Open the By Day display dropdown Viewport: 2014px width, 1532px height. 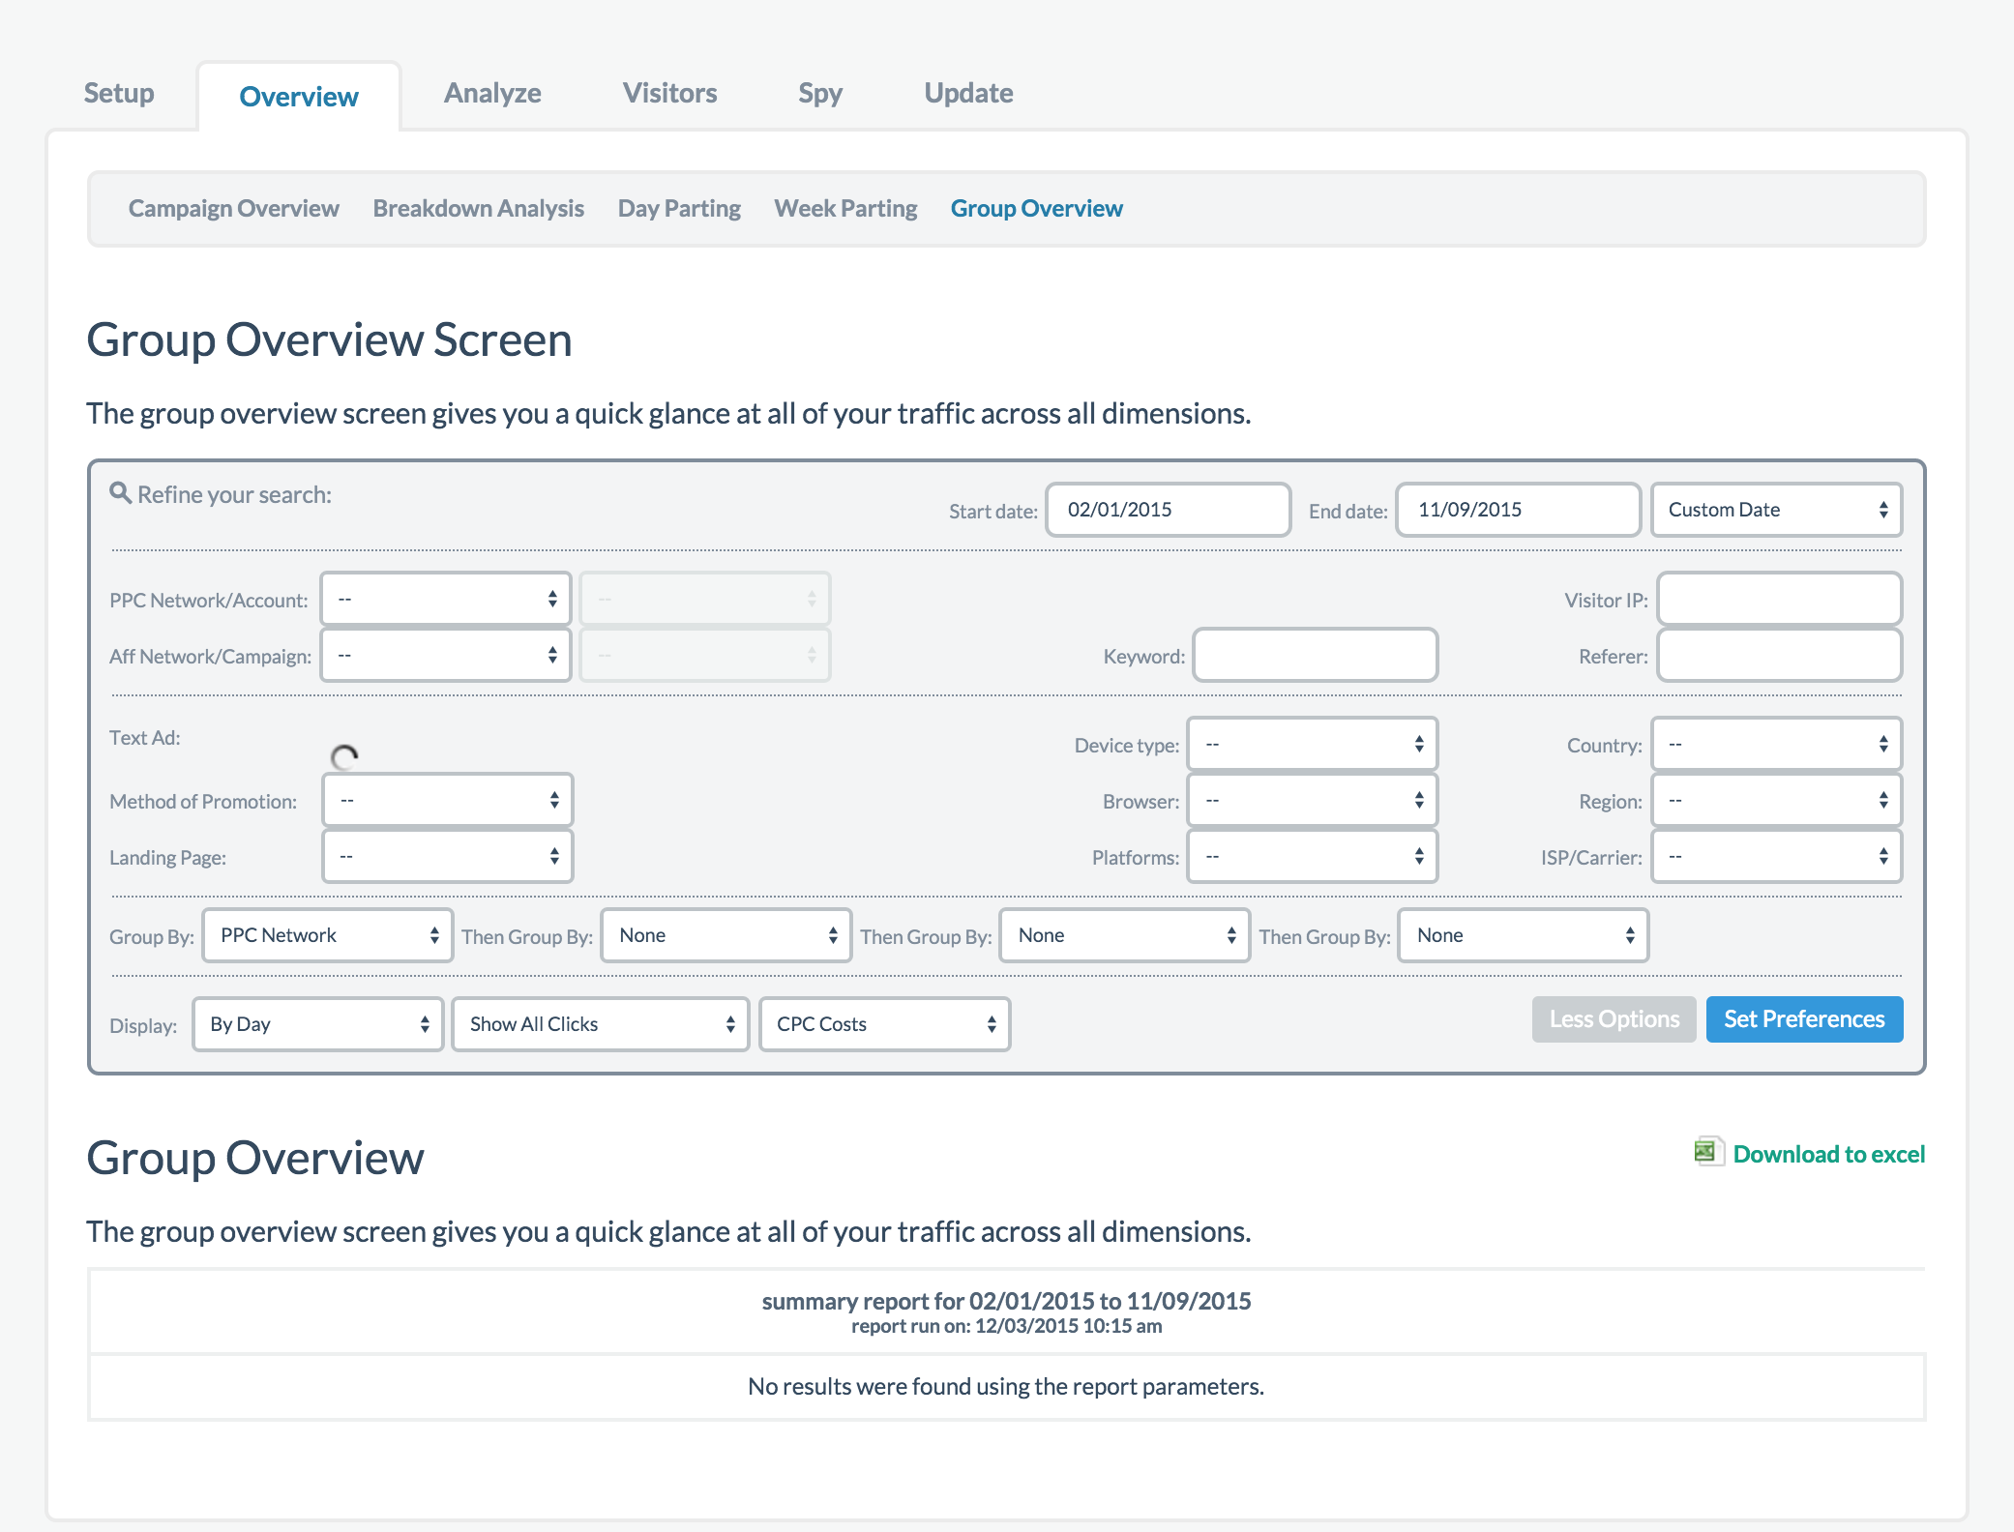[317, 1024]
